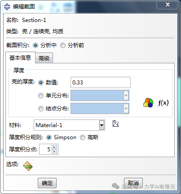Expand the 单元分布 dropdown list

coord(126,96)
